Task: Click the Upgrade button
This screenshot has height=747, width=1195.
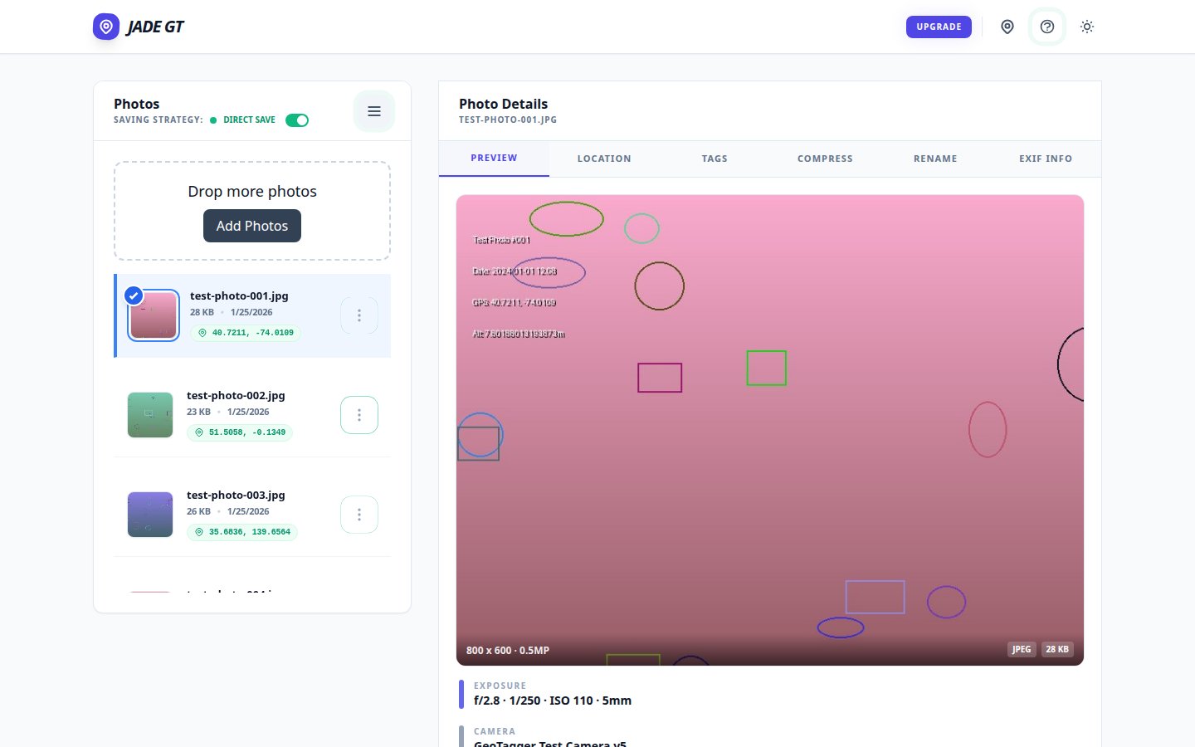Action: tap(939, 27)
